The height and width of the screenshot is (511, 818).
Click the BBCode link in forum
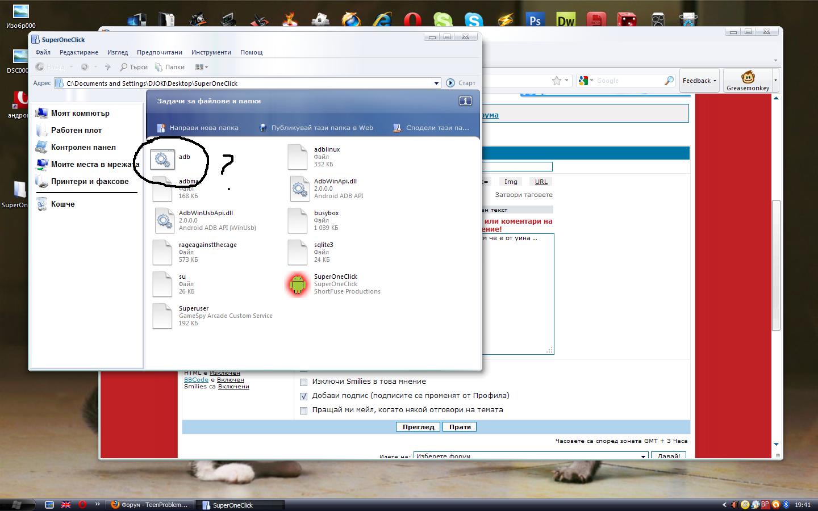pos(196,379)
